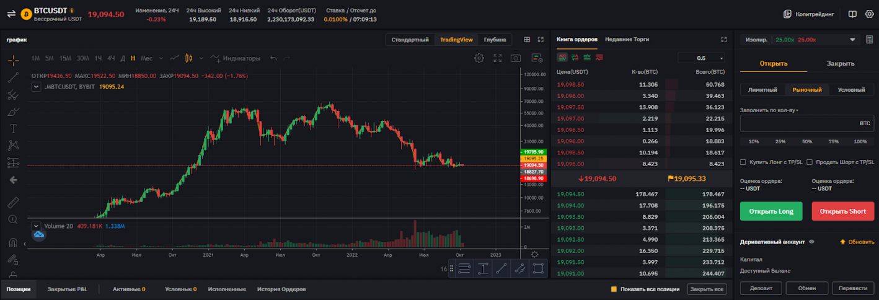Open the order book 0.5 grouping dropdown
879x300 pixels.
[x=702, y=58]
